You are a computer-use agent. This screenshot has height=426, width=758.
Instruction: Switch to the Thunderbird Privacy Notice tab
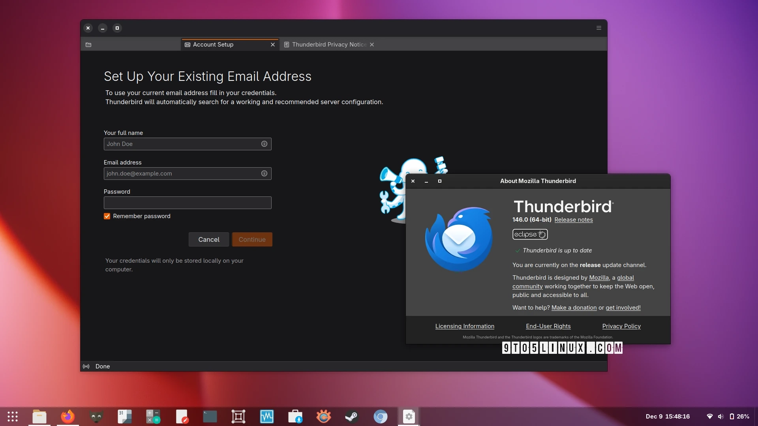(329, 45)
